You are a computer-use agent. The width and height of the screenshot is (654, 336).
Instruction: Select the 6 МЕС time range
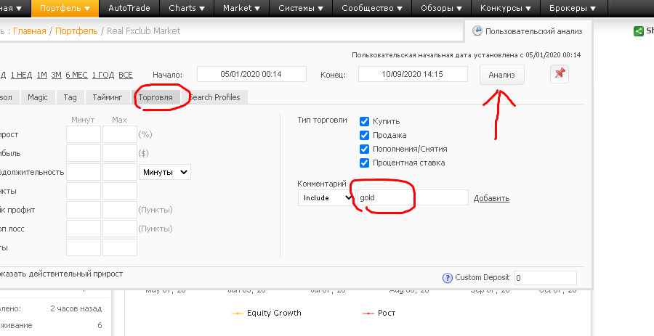click(77, 75)
